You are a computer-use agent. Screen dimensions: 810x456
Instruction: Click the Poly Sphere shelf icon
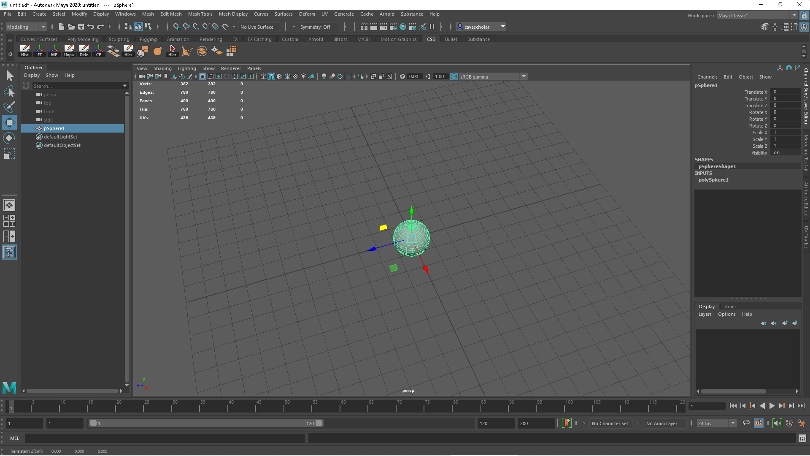pyautogui.click(x=157, y=51)
